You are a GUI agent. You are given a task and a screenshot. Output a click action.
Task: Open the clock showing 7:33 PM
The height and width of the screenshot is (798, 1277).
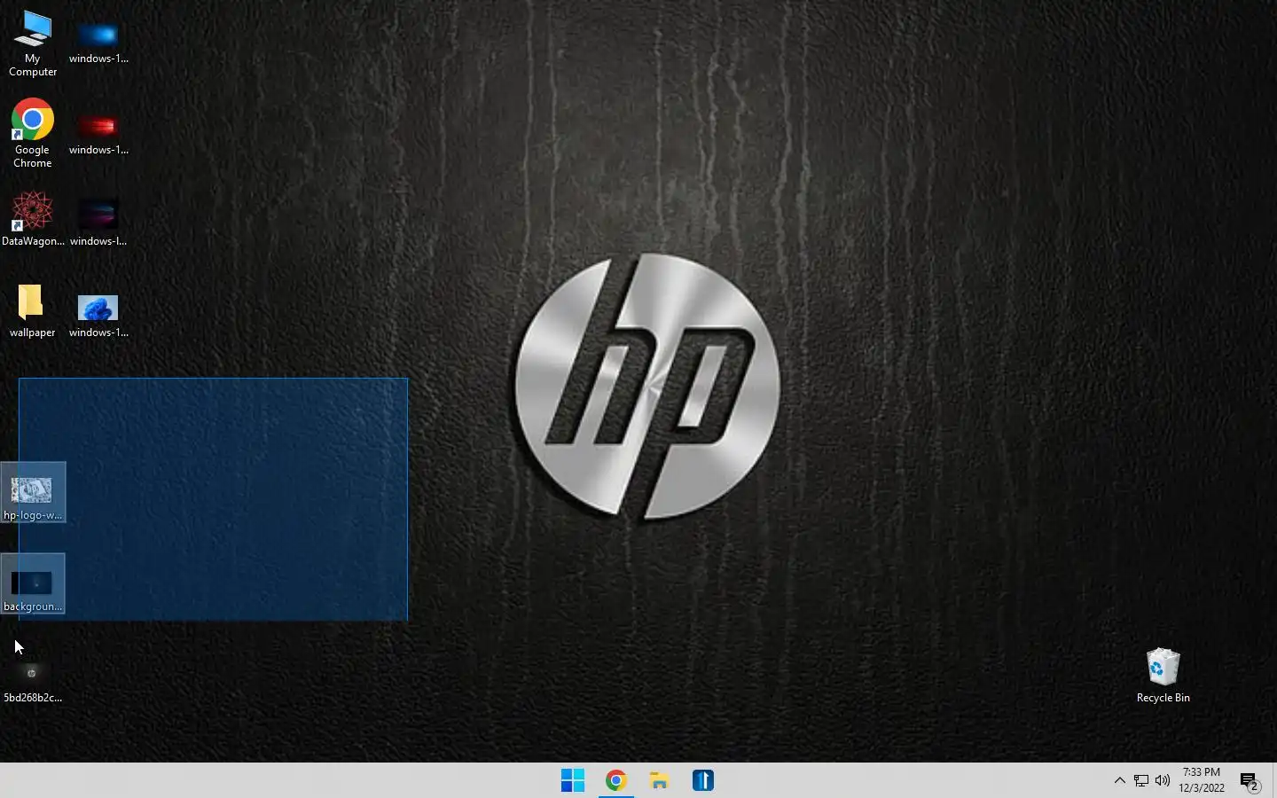1202,780
